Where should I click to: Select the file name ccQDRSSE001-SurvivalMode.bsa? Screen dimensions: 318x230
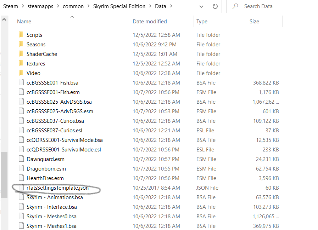[65, 140]
